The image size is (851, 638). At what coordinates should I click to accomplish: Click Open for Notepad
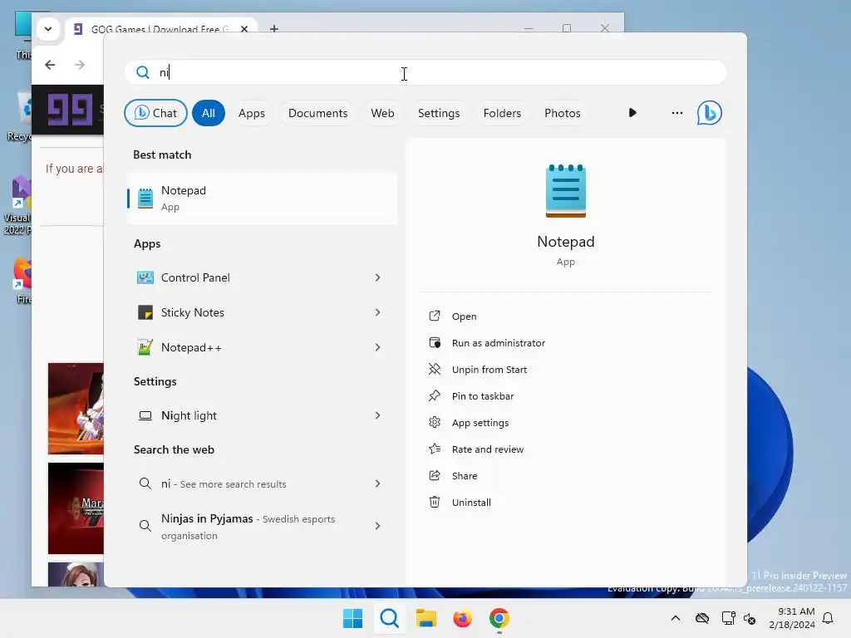[464, 317]
